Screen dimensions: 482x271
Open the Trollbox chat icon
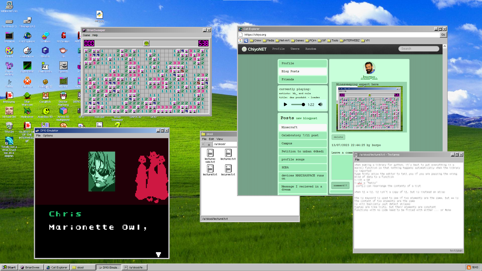click(45, 38)
